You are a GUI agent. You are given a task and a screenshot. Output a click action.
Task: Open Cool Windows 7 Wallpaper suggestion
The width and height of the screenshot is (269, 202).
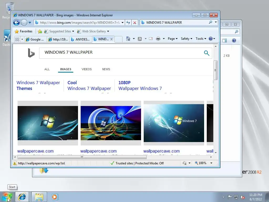tap(89, 85)
